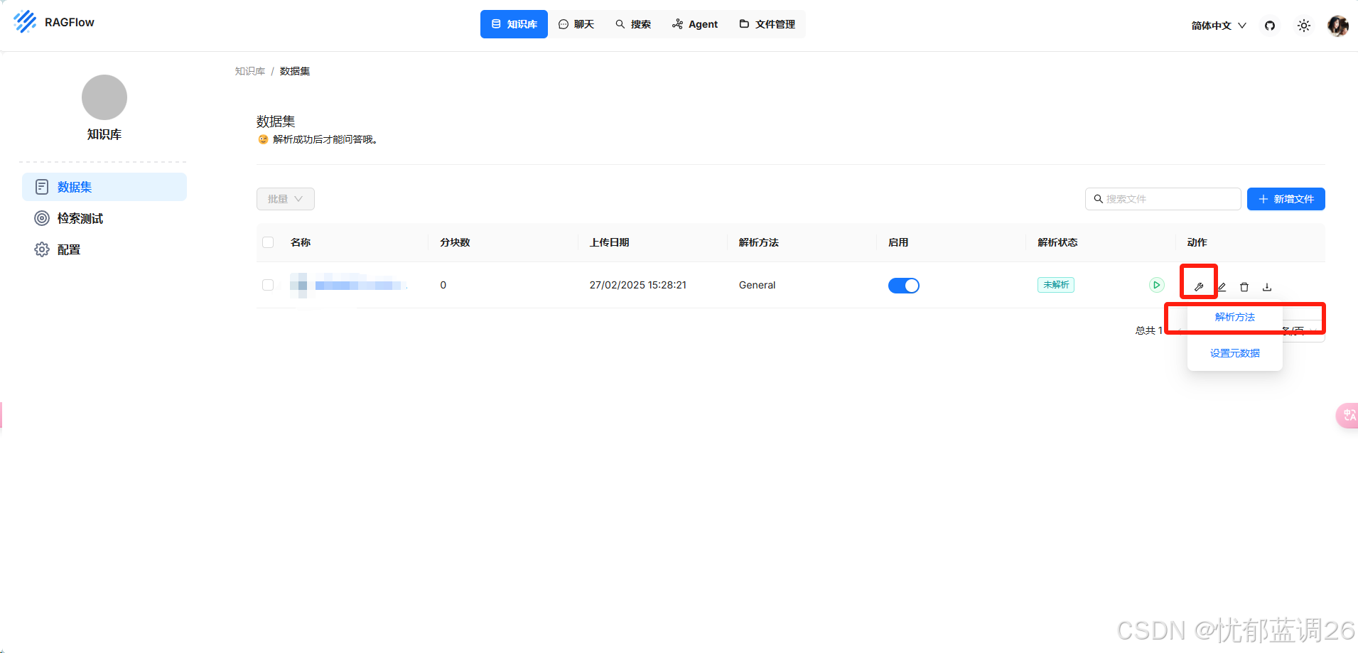Viewport: 1358px width, 653px height.
Task: Open 检索测试 in the sidebar
Action: point(104,218)
